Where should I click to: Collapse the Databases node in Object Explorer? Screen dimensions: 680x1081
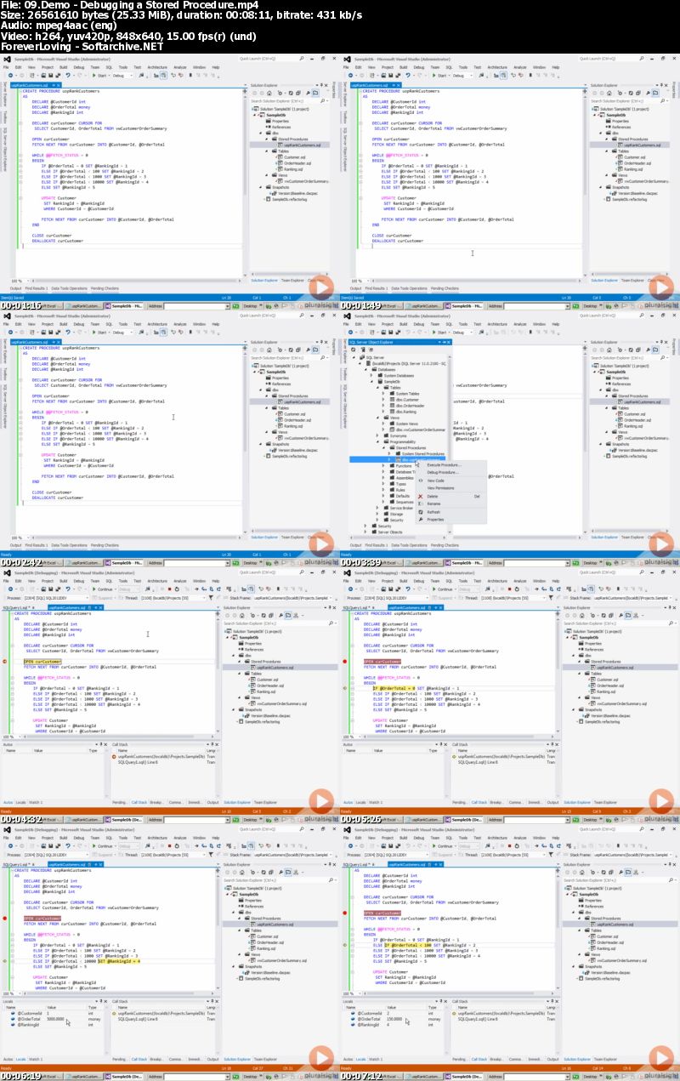point(365,369)
